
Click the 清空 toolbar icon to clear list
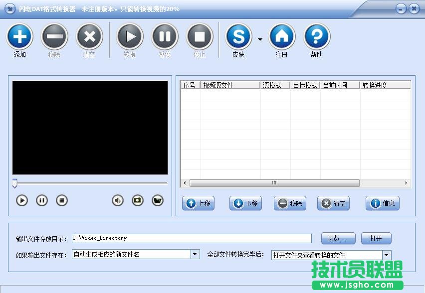point(89,36)
